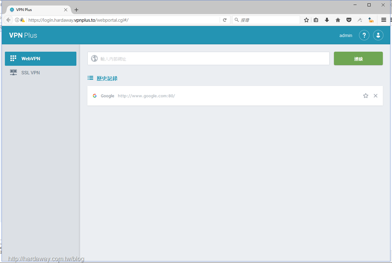Show bookmarks list icon
This screenshot has width=392, height=263.
(x=316, y=20)
